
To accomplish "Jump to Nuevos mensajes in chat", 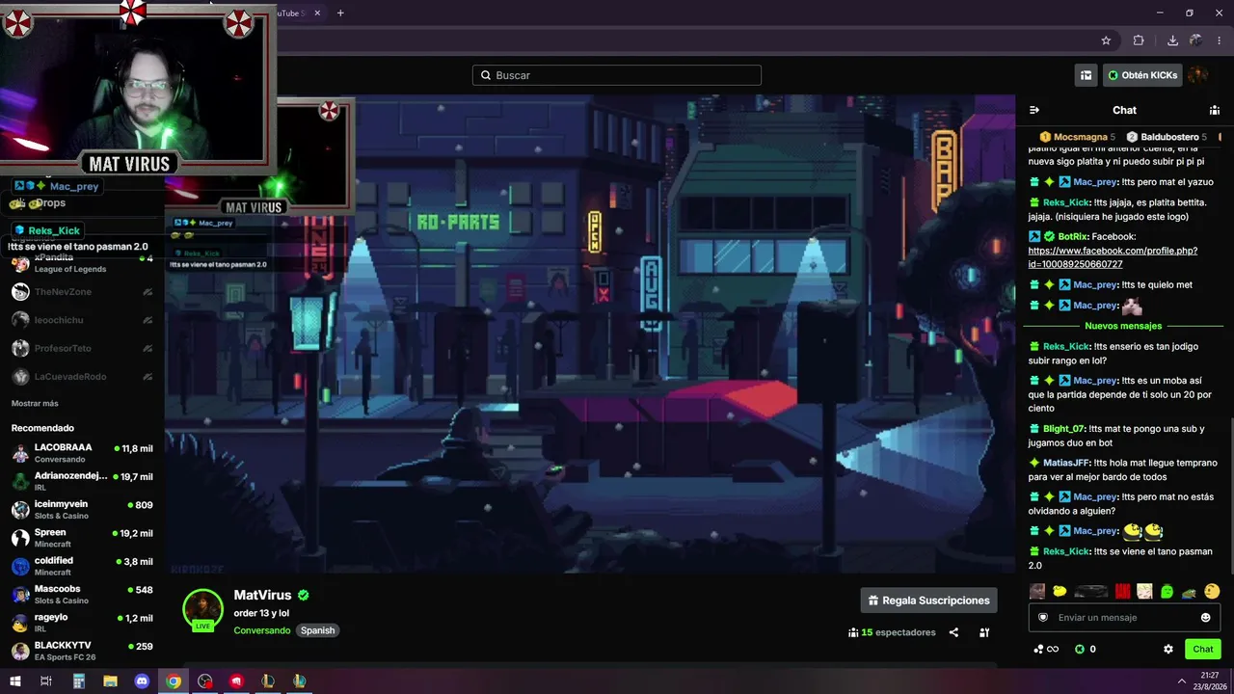I will click(1123, 326).
